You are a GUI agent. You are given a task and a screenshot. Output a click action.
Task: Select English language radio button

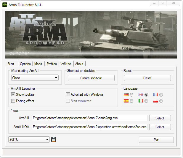(146, 95)
